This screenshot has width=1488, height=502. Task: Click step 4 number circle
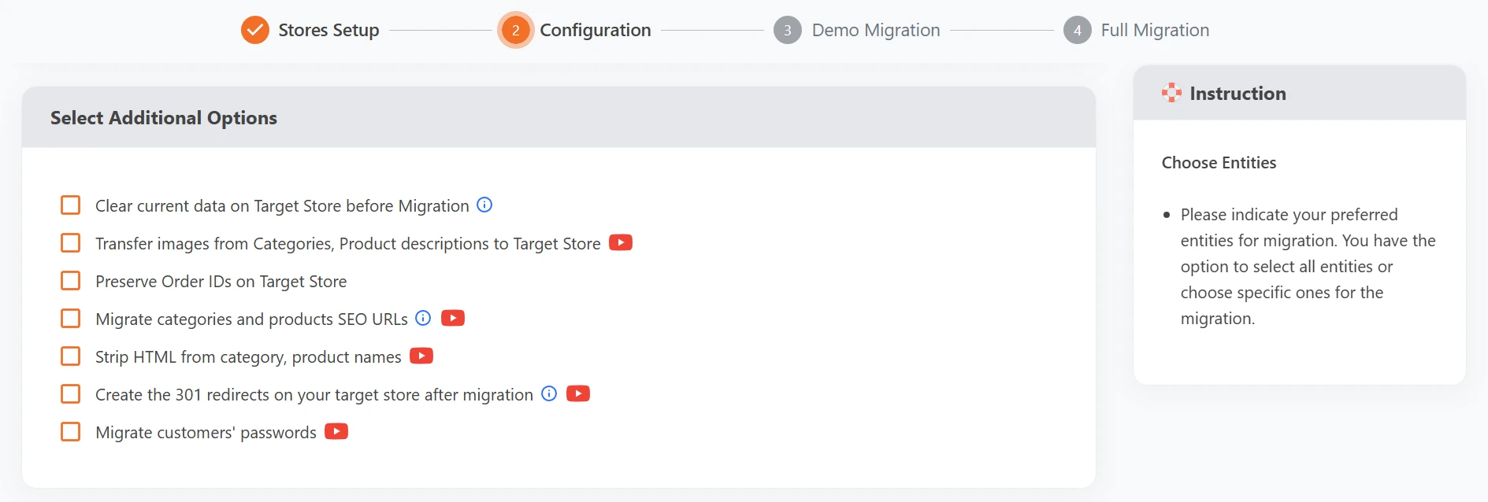click(x=1077, y=30)
